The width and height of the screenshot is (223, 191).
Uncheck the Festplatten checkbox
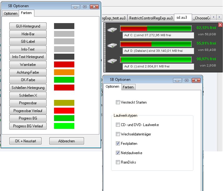[x=118, y=144]
